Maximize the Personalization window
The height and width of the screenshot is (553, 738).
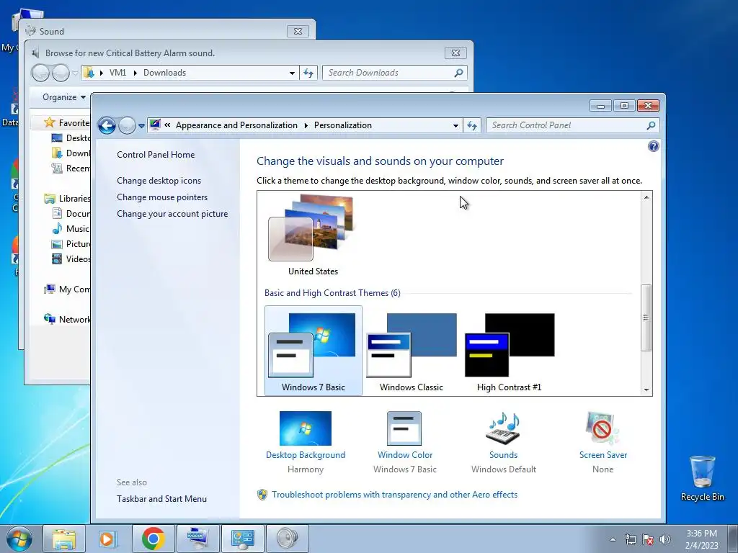click(x=624, y=106)
